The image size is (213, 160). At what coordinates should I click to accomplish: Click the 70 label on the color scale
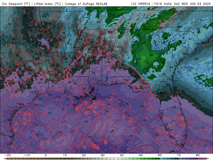click(179, 155)
